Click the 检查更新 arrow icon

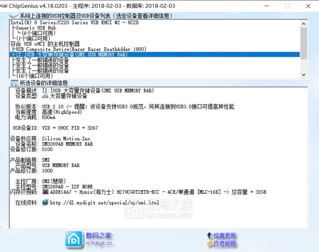pos(210,236)
